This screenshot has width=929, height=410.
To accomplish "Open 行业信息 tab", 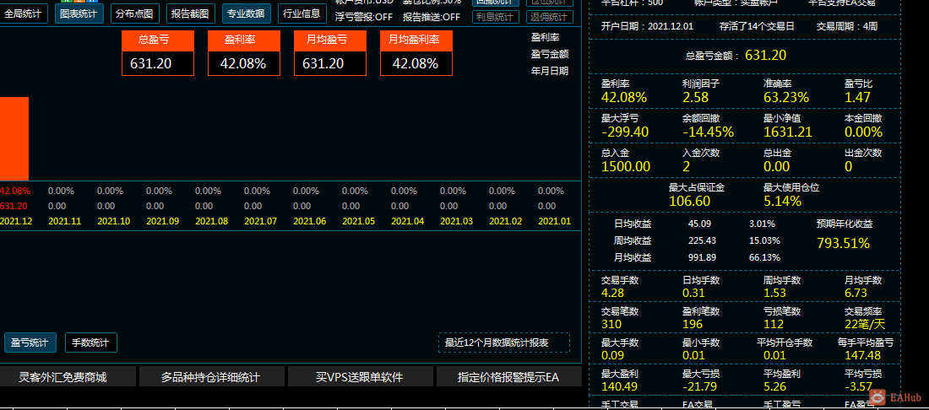I will pyautogui.click(x=302, y=13).
